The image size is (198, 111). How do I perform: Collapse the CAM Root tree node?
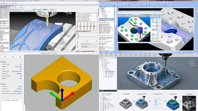(x=100, y=60)
